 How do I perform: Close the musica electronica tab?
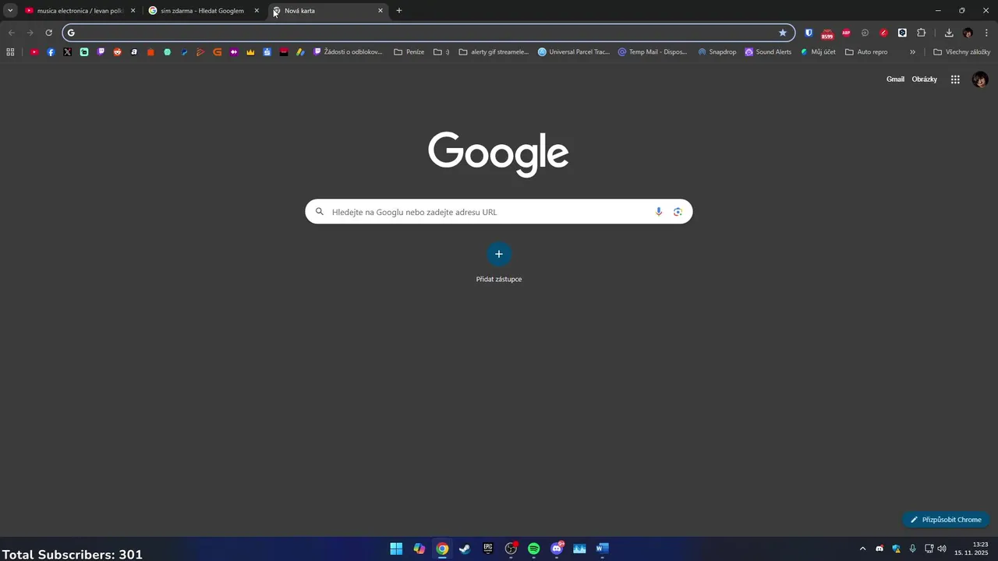point(133,11)
